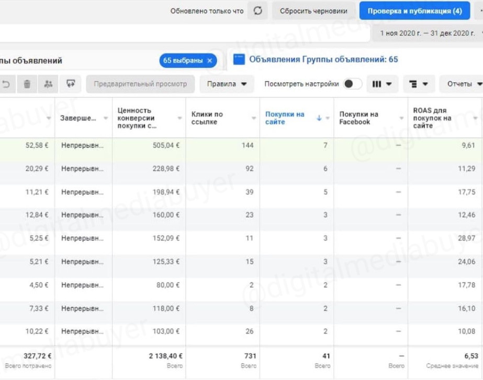Click spend value 52,58 €
Viewport: 483px width, 380px height.
pos(37,145)
